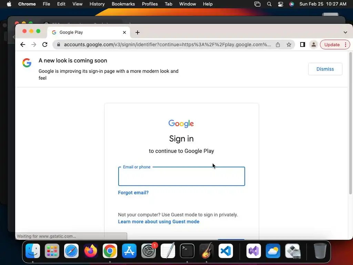
Task: Focus the Email or phone field
Action: [x=181, y=176]
